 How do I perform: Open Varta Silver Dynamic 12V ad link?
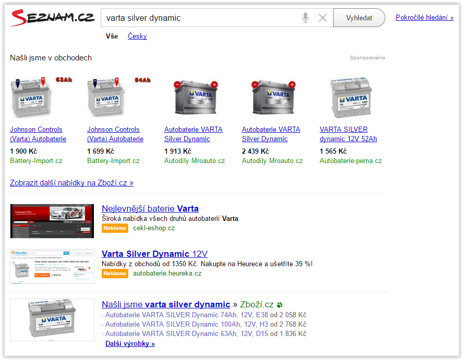154,254
